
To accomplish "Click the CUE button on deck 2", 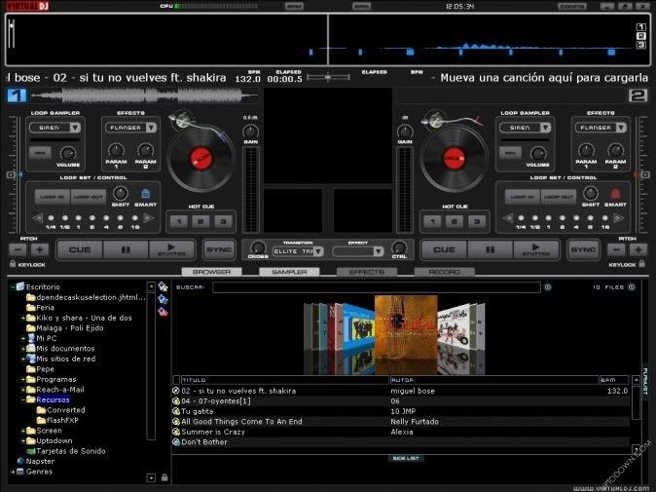I will point(444,250).
